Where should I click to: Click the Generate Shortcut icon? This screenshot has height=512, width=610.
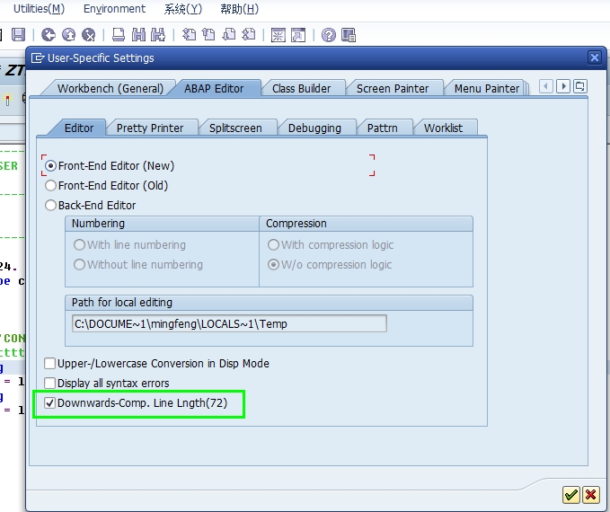click(298, 35)
